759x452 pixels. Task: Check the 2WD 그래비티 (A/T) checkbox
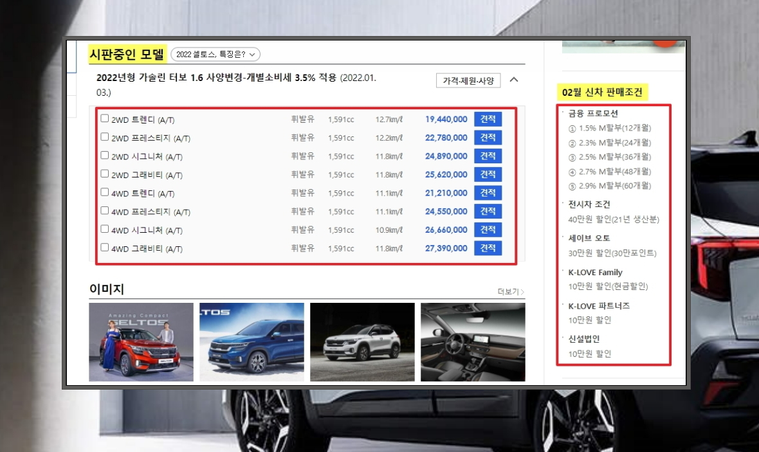pos(105,173)
